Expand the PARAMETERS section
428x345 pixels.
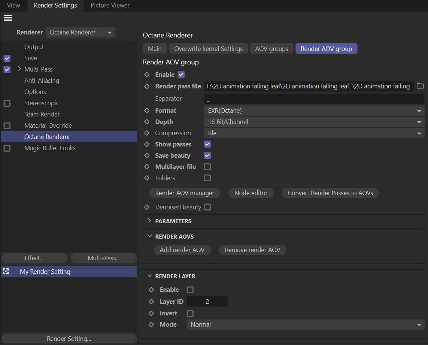(x=149, y=221)
